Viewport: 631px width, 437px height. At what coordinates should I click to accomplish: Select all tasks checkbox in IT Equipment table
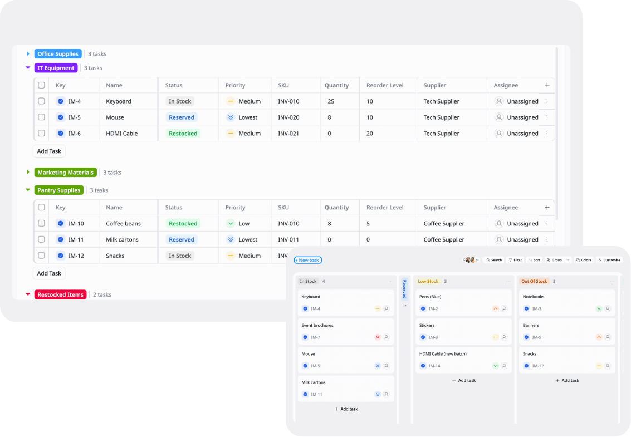pyautogui.click(x=41, y=85)
